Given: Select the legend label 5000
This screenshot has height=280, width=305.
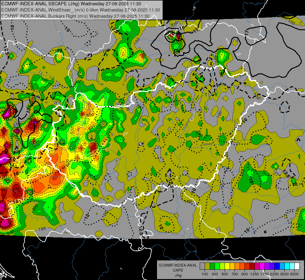Looking at the screenshot, I should (294, 274).
